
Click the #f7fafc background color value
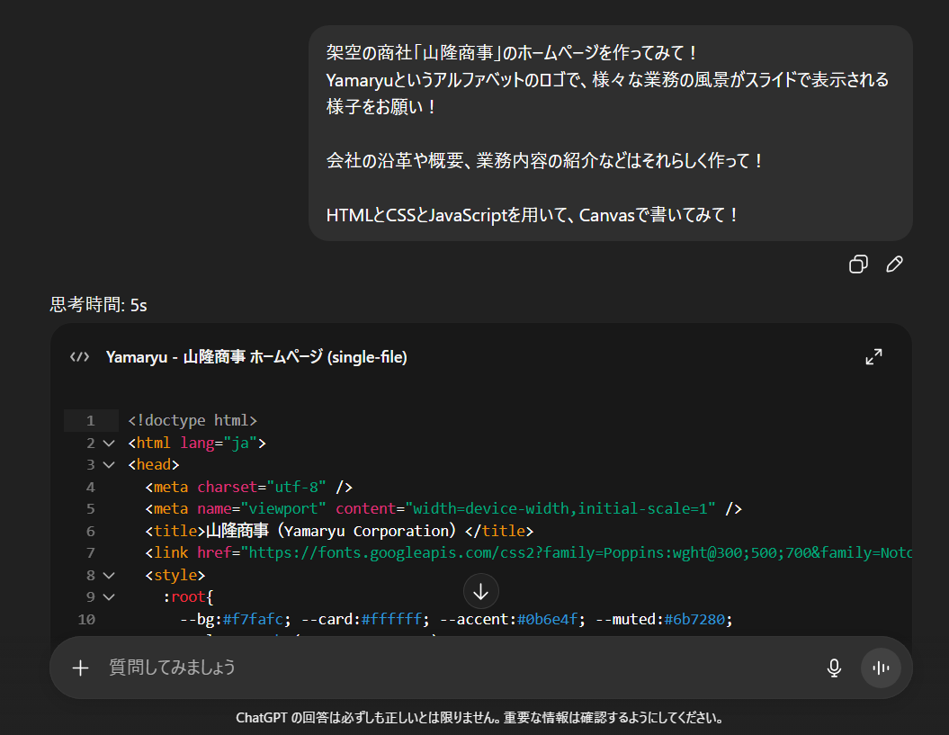point(253,619)
